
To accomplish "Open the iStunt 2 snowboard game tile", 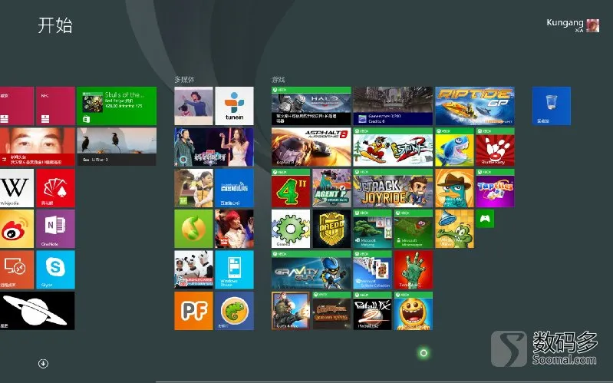I will [393, 147].
